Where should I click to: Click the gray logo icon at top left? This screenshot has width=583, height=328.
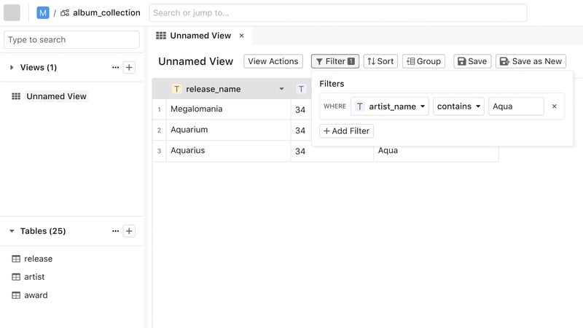pyautogui.click(x=12, y=12)
